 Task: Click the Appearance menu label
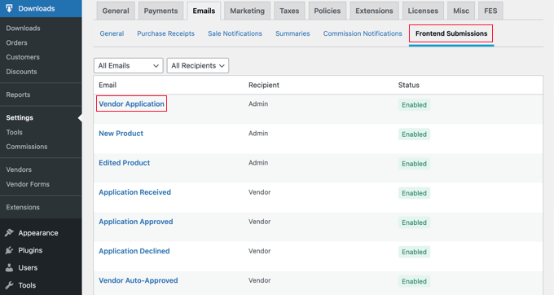[38, 233]
